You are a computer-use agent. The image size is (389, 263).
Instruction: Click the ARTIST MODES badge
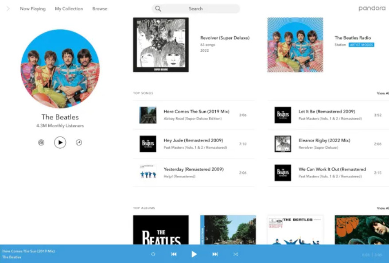361,45
